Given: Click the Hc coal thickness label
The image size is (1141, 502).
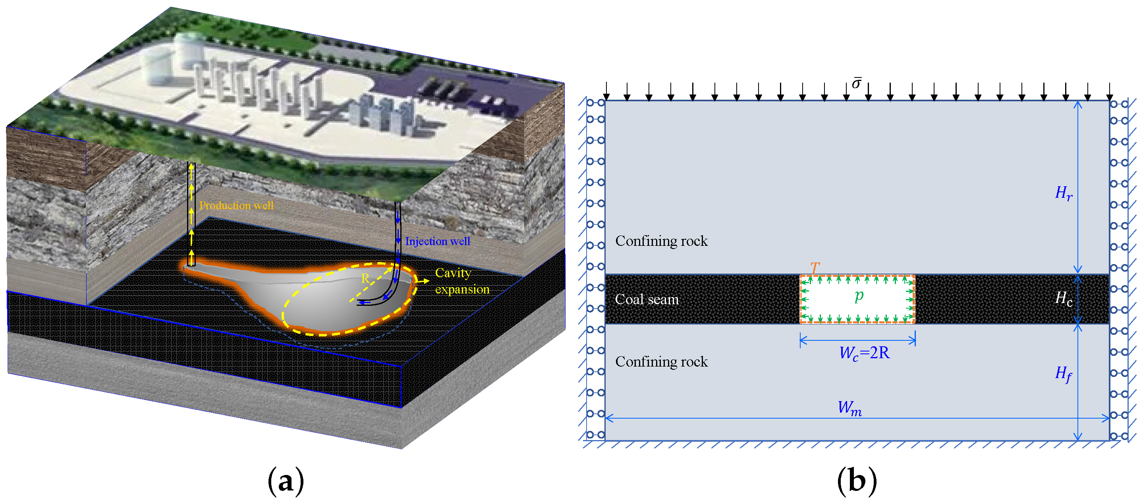Looking at the screenshot, I should coord(1064,299).
